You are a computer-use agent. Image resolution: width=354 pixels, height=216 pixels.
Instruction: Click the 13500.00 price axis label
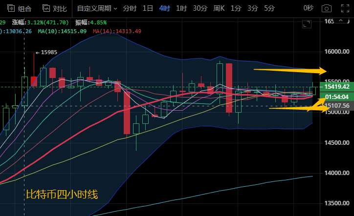coord(337,203)
